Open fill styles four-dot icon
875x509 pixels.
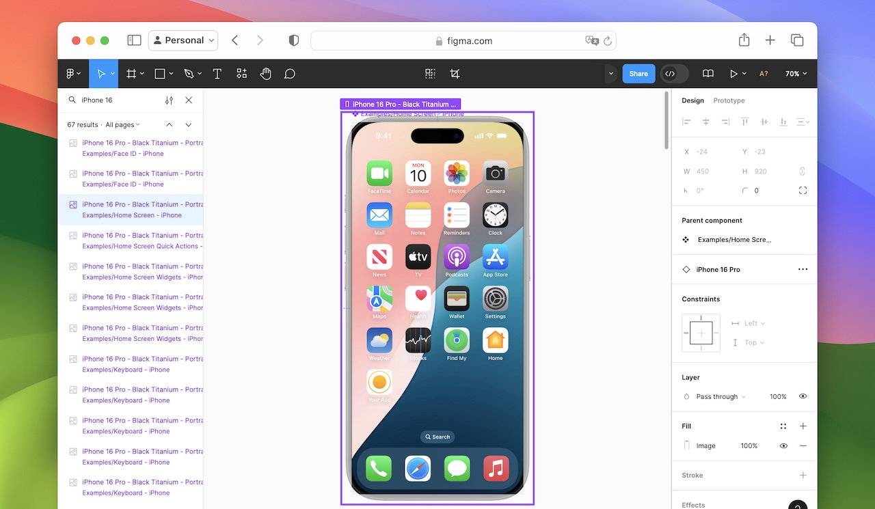(783, 426)
